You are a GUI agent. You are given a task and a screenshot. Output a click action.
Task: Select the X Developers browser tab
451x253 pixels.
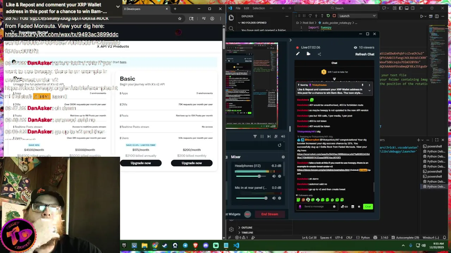click(x=145, y=9)
